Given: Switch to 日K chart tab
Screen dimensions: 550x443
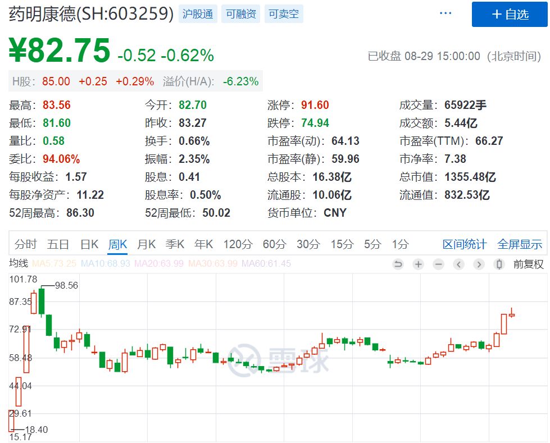Looking at the screenshot, I should [x=89, y=244].
